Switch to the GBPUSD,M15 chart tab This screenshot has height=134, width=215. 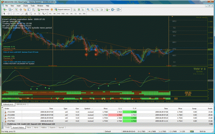point(21,104)
